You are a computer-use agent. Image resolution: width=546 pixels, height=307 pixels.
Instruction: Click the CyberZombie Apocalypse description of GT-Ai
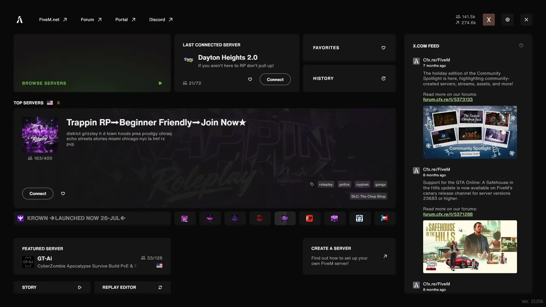click(x=87, y=266)
